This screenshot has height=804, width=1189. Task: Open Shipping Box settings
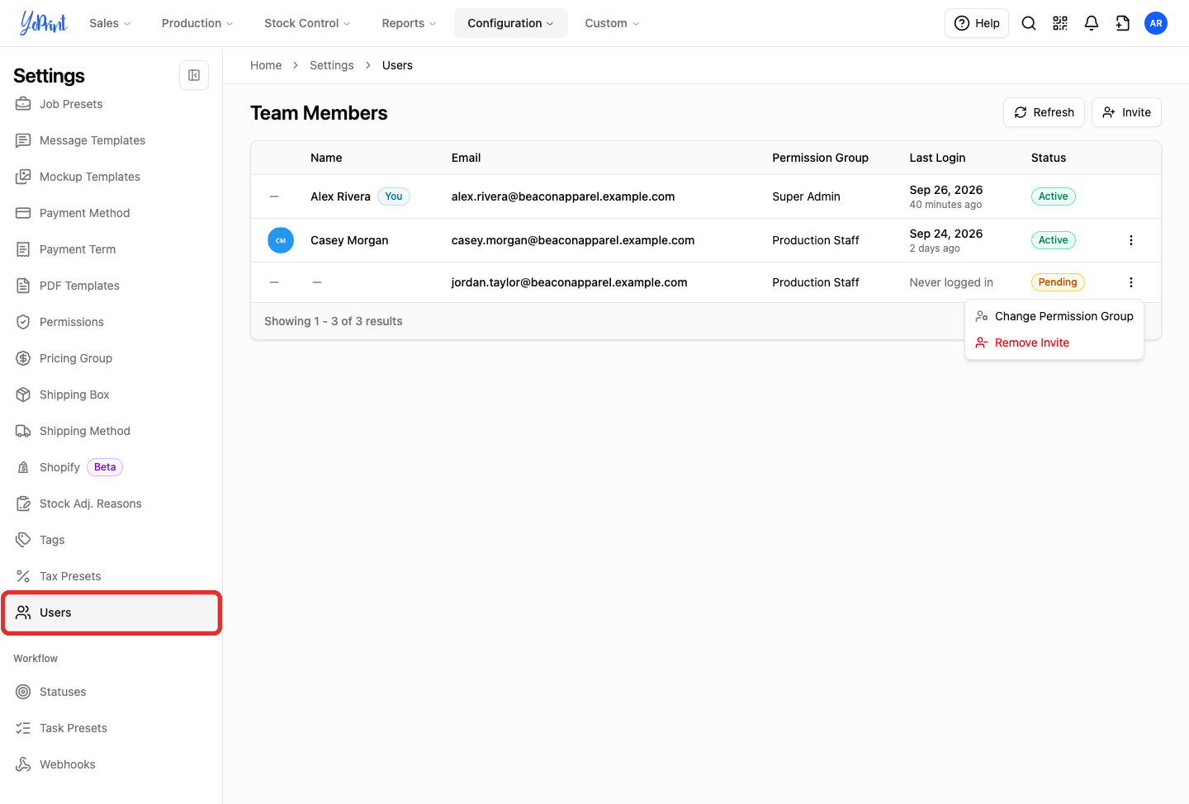111,395
